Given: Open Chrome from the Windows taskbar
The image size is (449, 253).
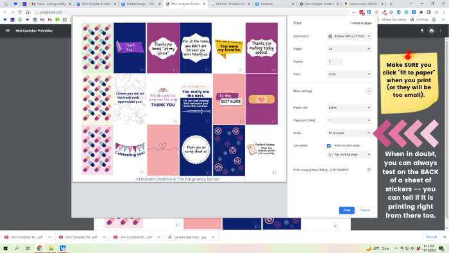Looking at the screenshot, I should pos(40,248).
